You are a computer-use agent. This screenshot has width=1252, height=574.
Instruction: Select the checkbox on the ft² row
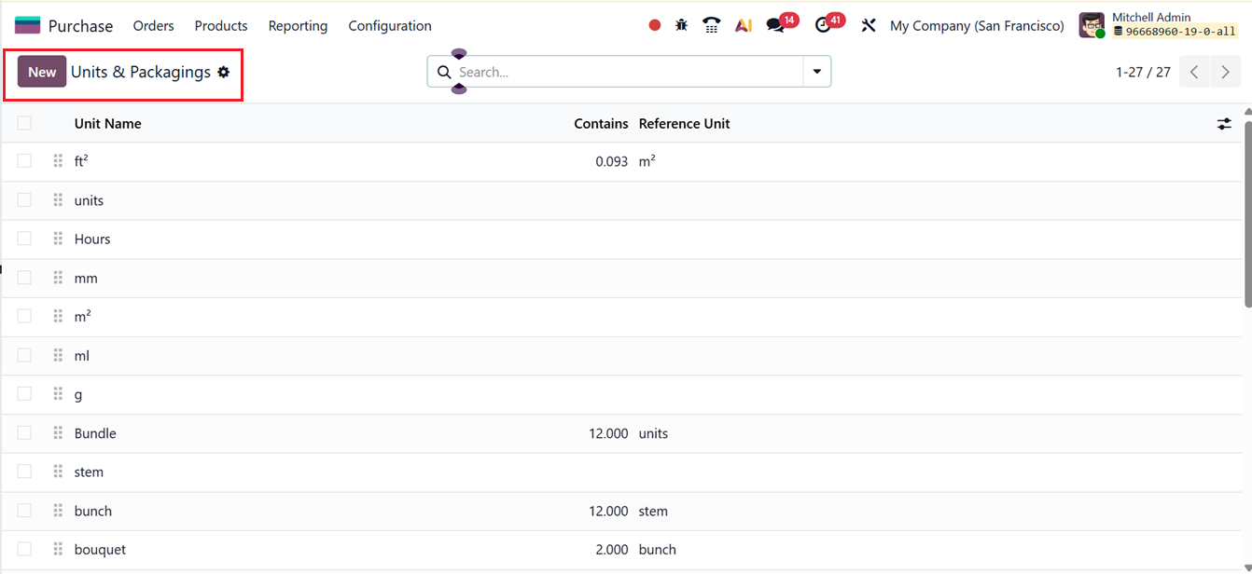(x=24, y=160)
